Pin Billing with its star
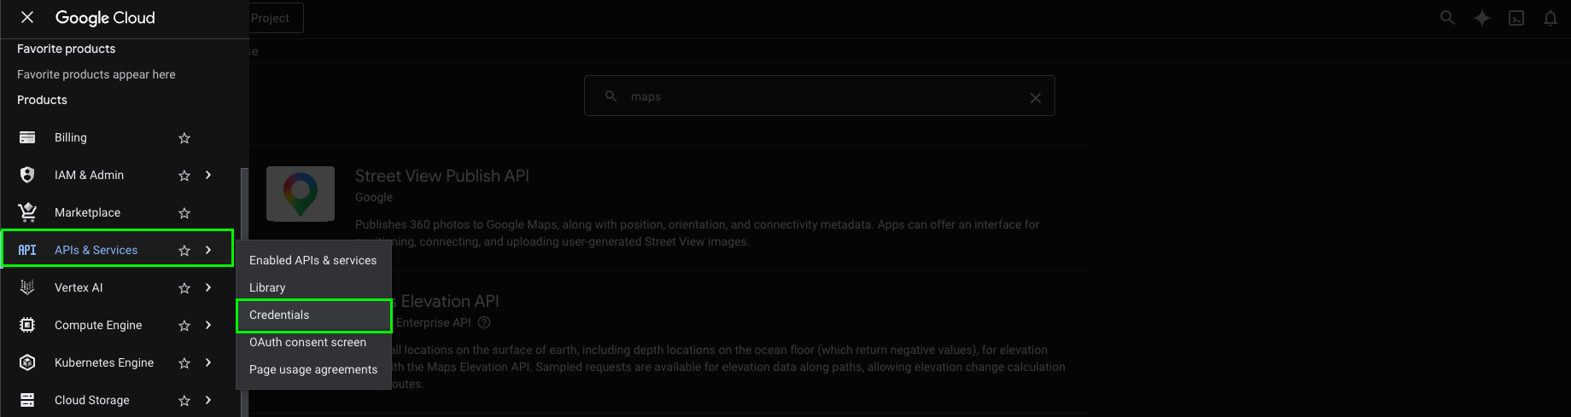The width and height of the screenshot is (1571, 417). 184,138
